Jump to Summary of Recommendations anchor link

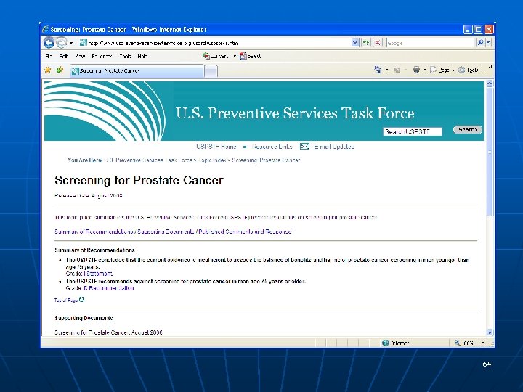pyautogui.click(x=94, y=232)
